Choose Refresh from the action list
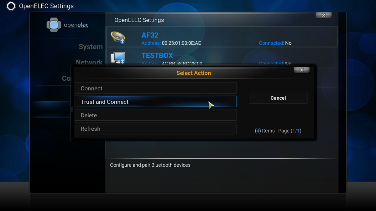Image resolution: width=376 pixels, height=211 pixels. pyautogui.click(x=155, y=128)
